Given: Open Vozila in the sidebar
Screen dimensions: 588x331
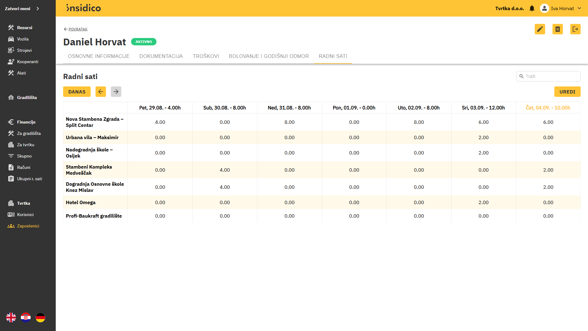Looking at the screenshot, I should [x=23, y=39].
